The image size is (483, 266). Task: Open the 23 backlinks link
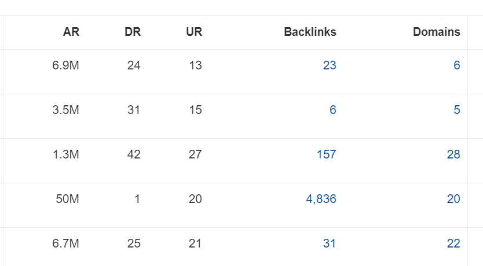pos(330,65)
